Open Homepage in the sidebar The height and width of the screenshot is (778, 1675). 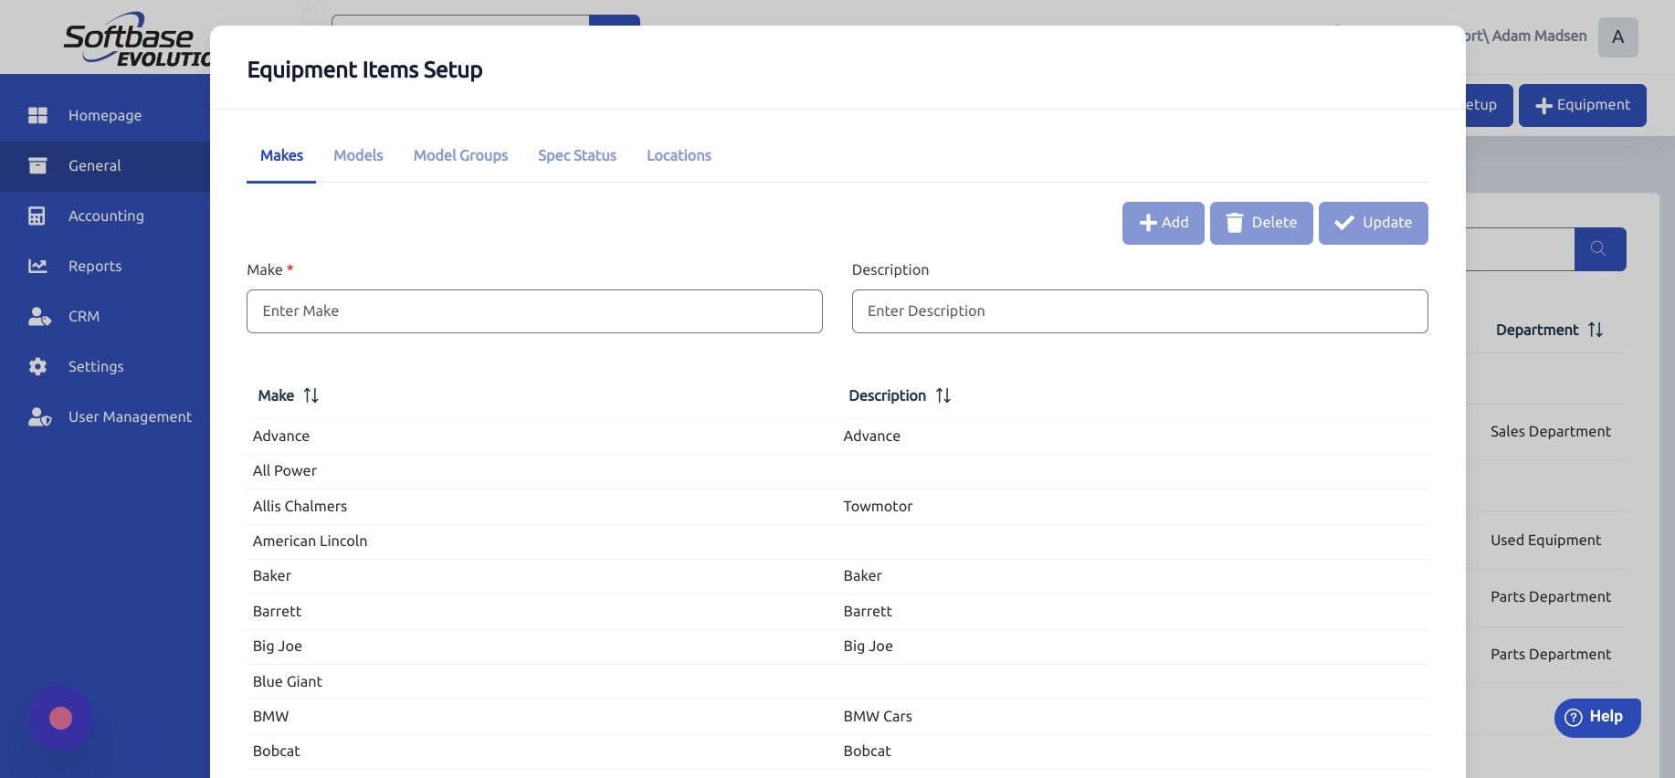[105, 115]
